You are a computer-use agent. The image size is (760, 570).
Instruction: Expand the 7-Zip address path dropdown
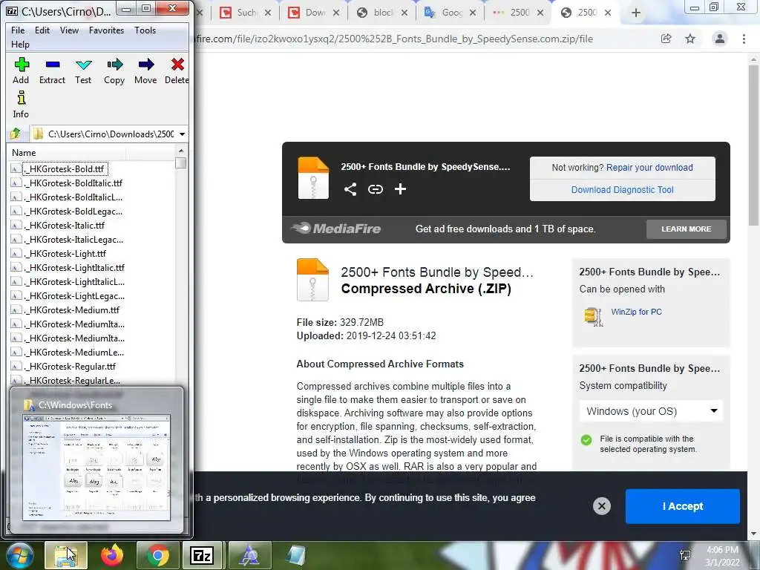[183, 134]
